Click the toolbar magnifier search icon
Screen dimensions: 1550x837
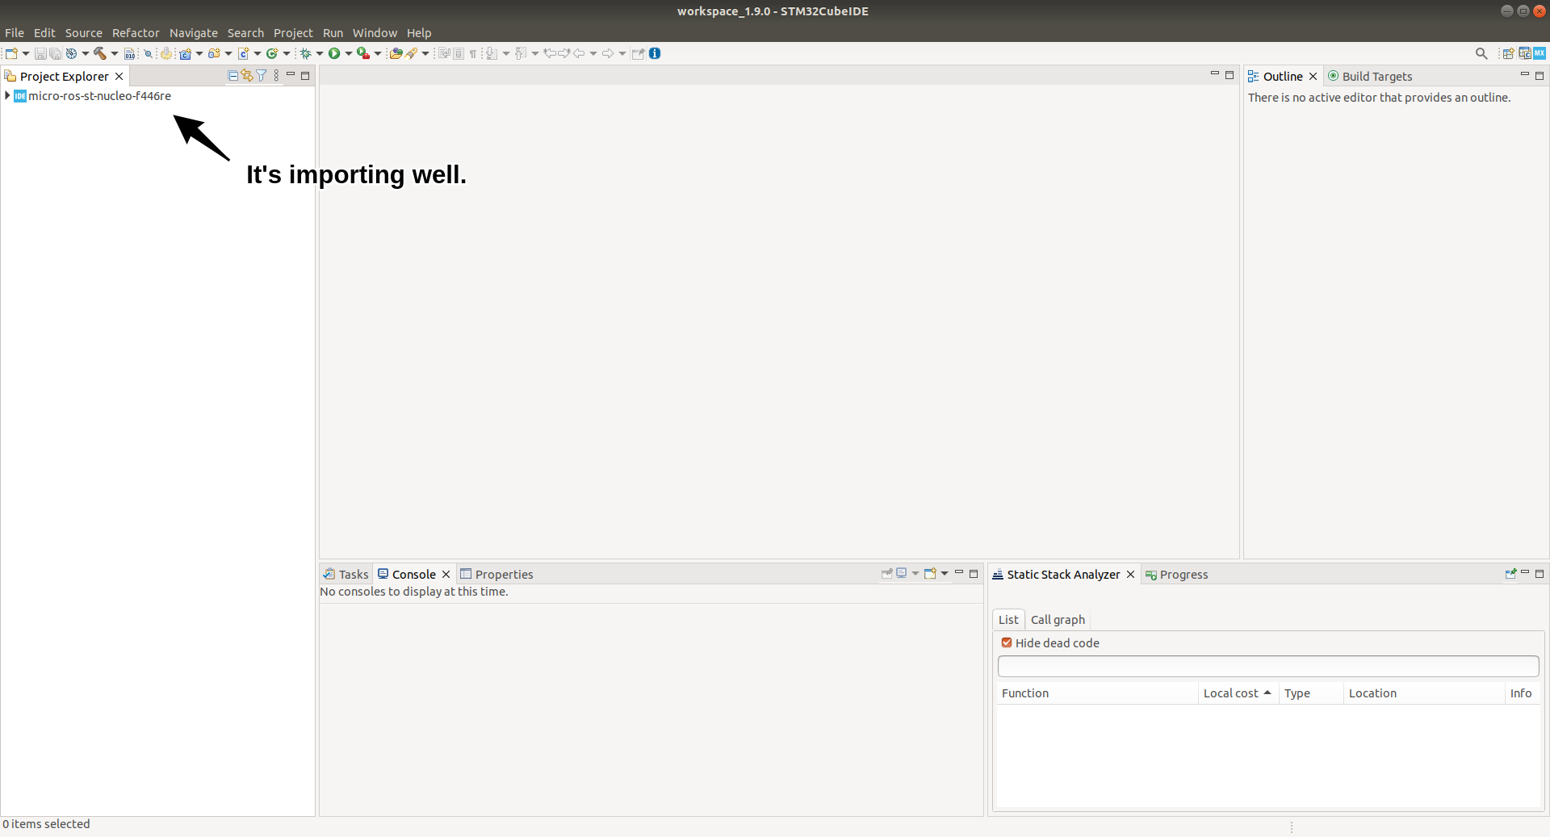pyautogui.click(x=1481, y=53)
